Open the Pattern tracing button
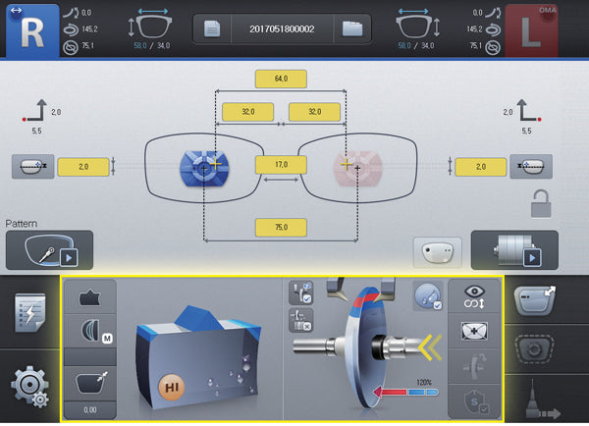This screenshot has height=426, width=589. (49, 250)
